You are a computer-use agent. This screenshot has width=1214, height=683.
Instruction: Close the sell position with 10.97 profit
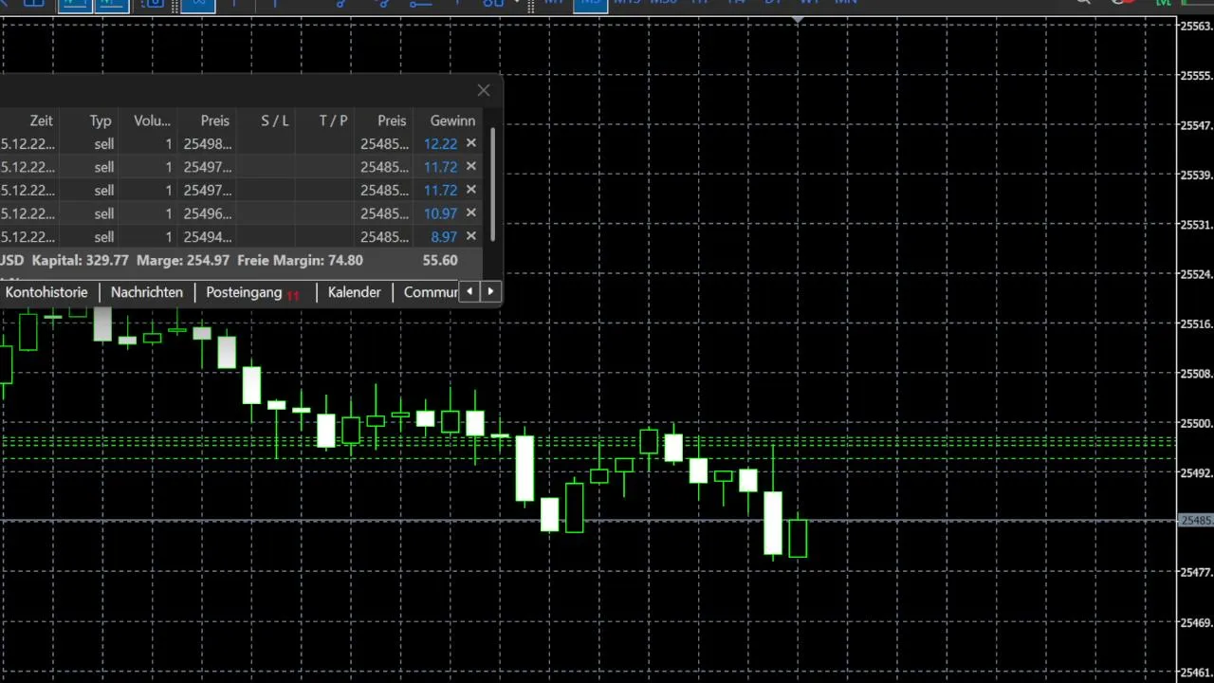(x=470, y=213)
